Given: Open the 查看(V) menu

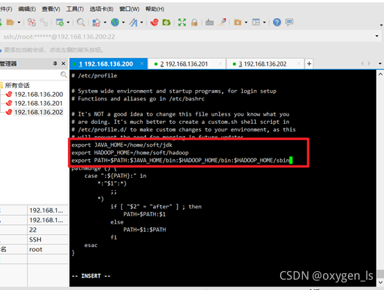Looking at the screenshot, I should (x=51, y=9).
